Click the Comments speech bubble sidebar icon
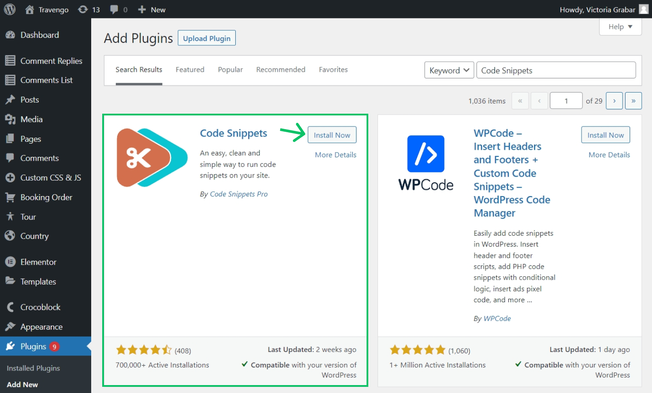 pos(10,158)
